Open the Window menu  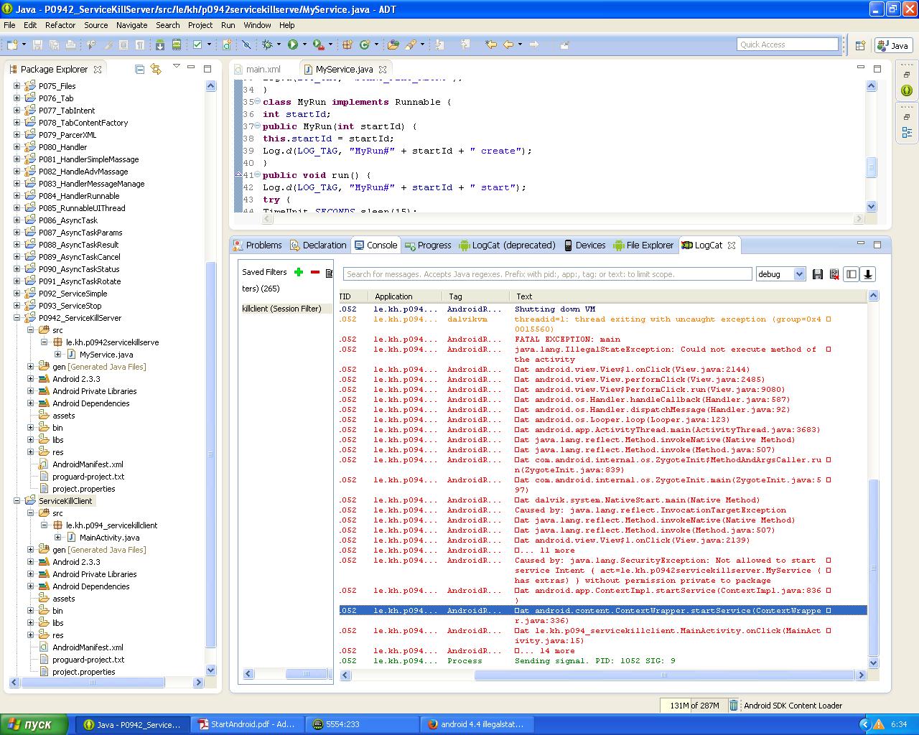(x=257, y=24)
